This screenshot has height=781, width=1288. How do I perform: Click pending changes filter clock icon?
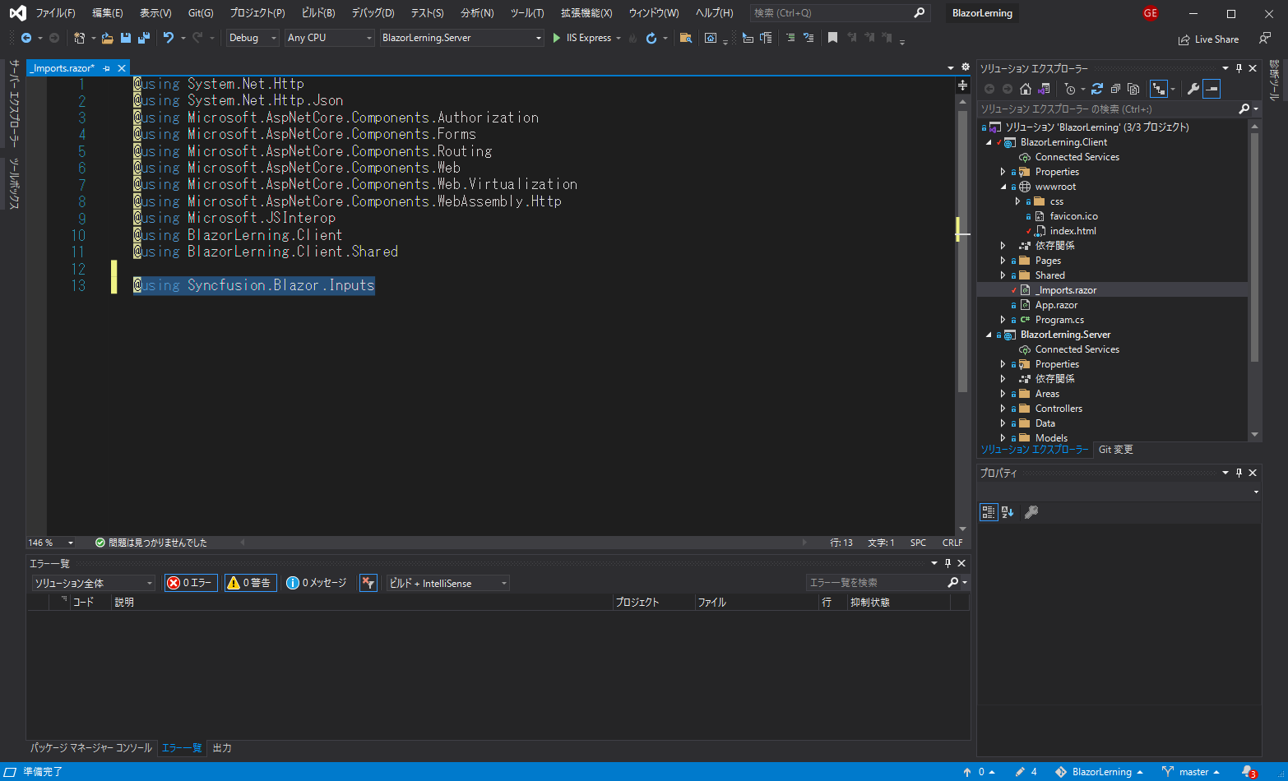pyautogui.click(x=1070, y=89)
